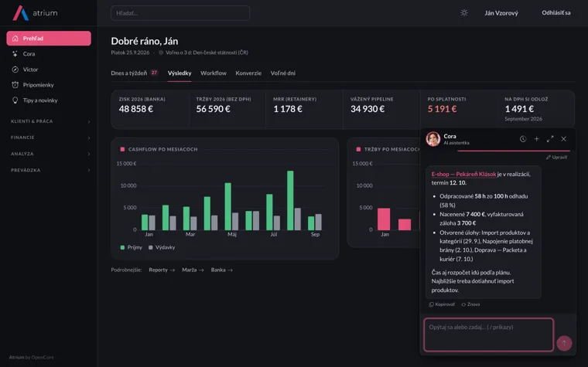Open the Prehľad home item
Viewport: 588px width, 367px height.
coord(49,38)
